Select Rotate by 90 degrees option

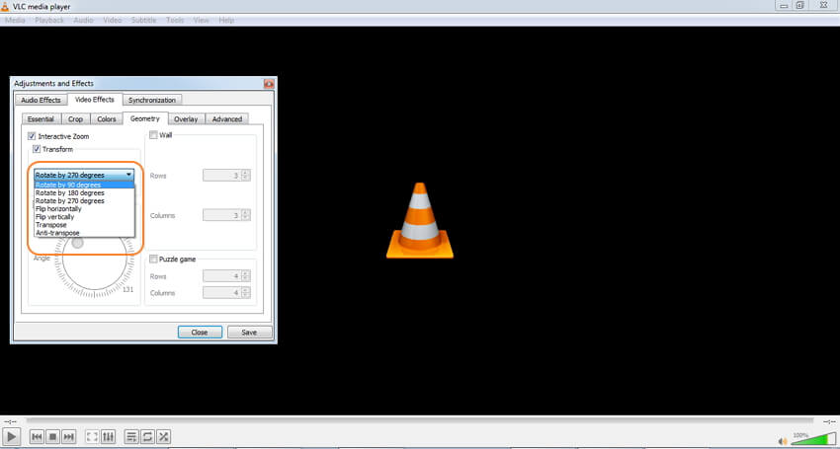coord(84,185)
